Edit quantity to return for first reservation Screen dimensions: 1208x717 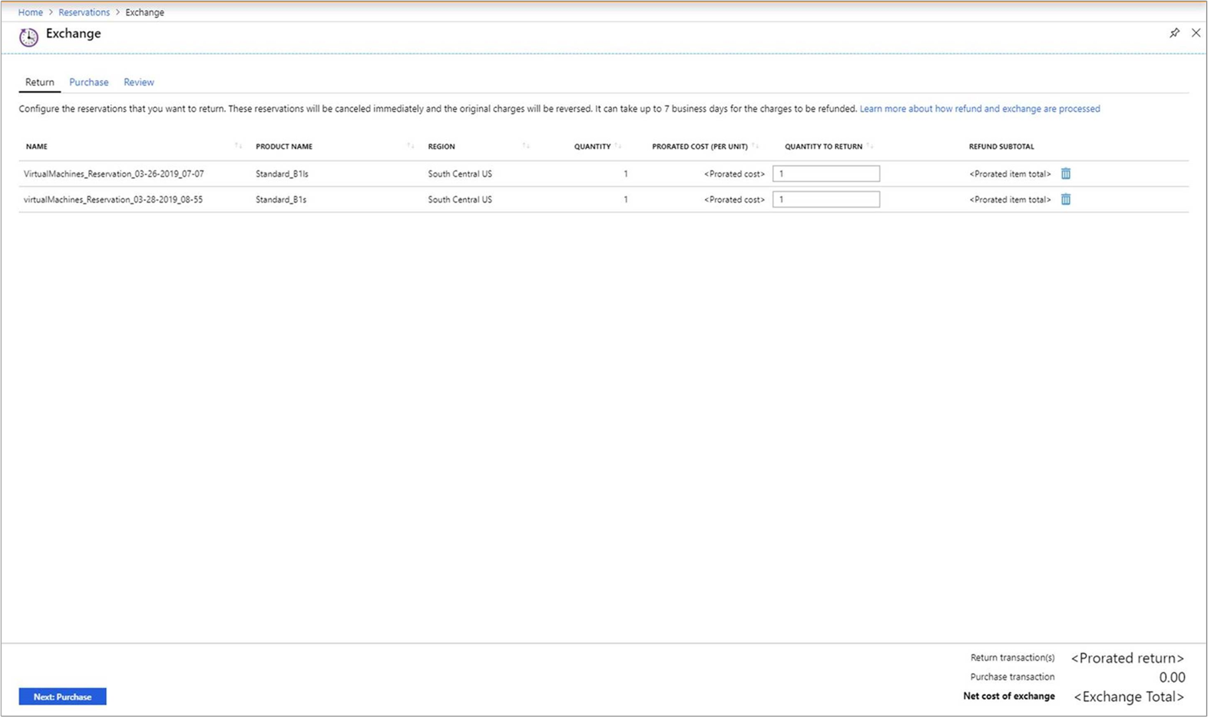826,173
